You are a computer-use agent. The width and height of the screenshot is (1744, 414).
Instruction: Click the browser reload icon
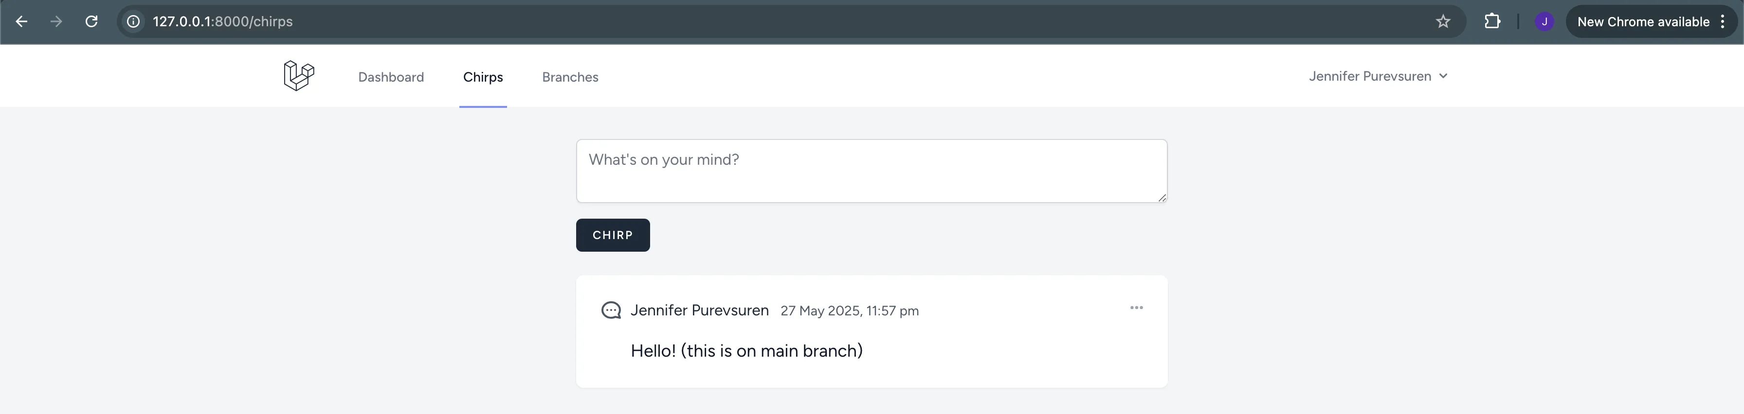click(x=92, y=21)
